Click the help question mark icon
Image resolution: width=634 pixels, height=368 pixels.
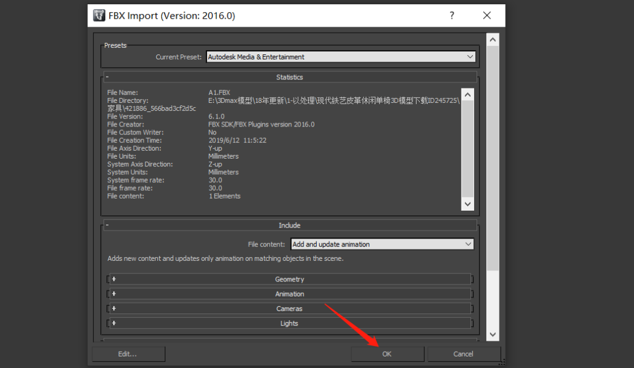[x=452, y=16]
